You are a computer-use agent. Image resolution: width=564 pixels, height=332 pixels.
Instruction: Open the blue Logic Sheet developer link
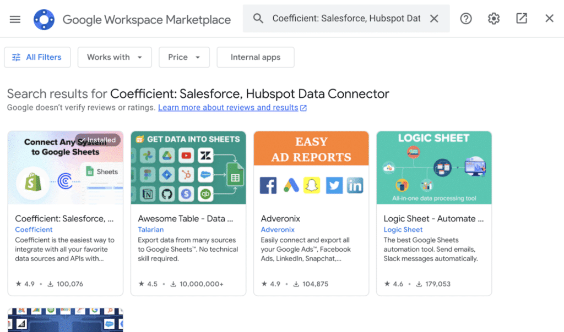pos(403,230)
